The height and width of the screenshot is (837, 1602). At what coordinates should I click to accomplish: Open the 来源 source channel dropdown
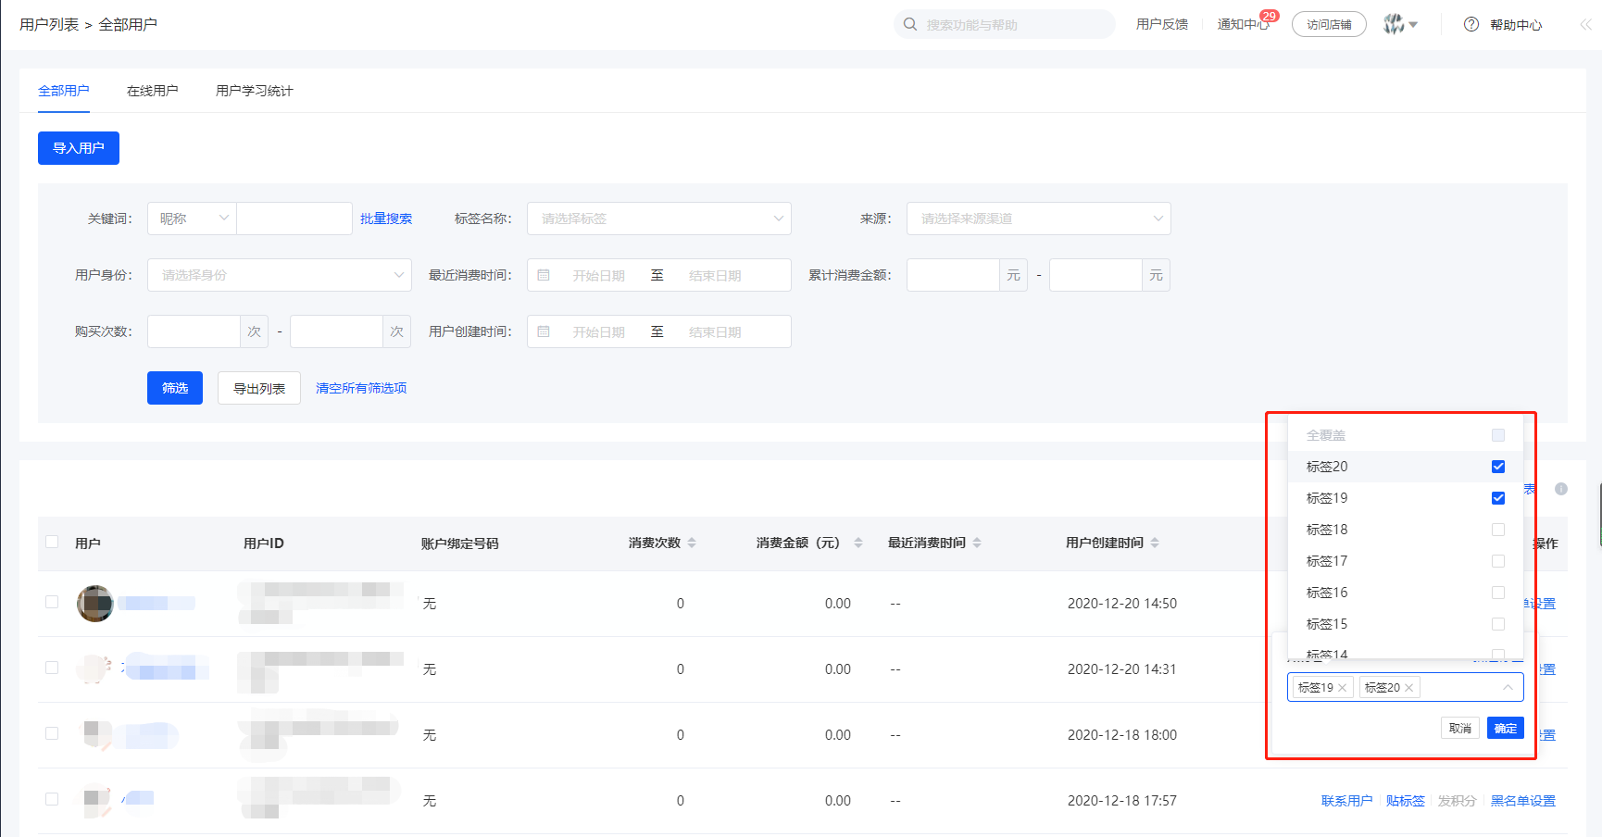coord(1039,219)
